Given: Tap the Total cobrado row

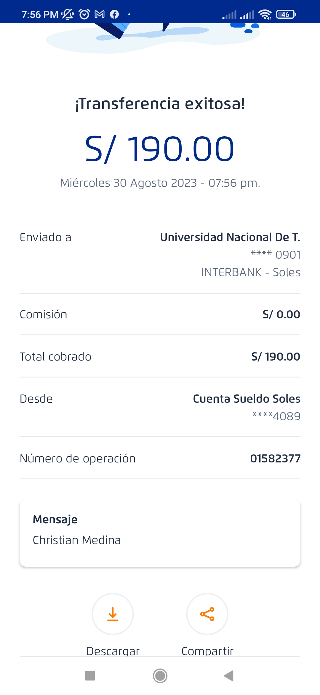Looking at the screenshot, I should [x=160, y=357].
